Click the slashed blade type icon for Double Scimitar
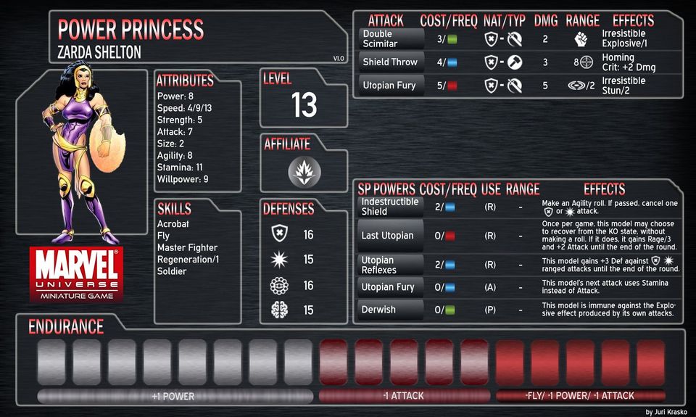Screen dimensions: 696x417 [515, 39]
